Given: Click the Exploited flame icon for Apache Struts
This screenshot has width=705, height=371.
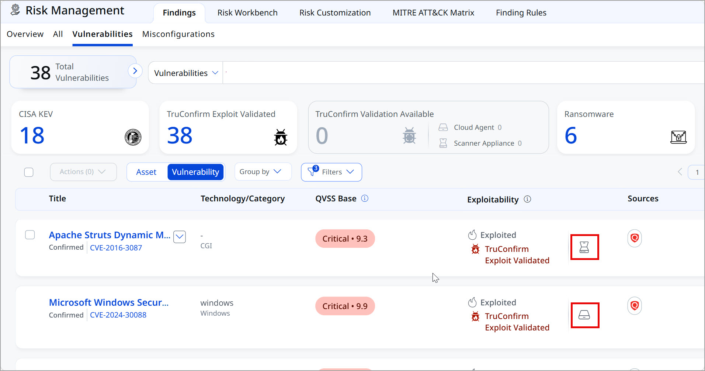Looking at the screenshot, I should (472, 235).
